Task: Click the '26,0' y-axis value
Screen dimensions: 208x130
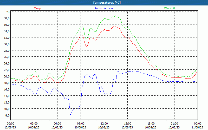Action: [x=7, y=57]
